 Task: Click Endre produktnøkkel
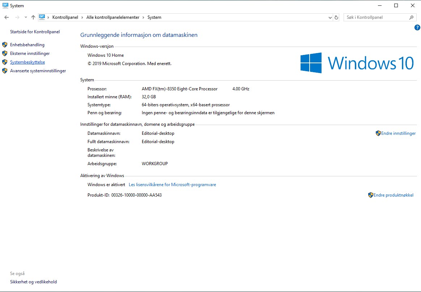tap(394, 195)
